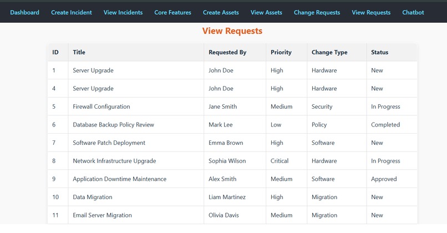Screen dimensions: 447x233
Task: Open the Dashboard nav link
Action: click(x=25, y=13)
